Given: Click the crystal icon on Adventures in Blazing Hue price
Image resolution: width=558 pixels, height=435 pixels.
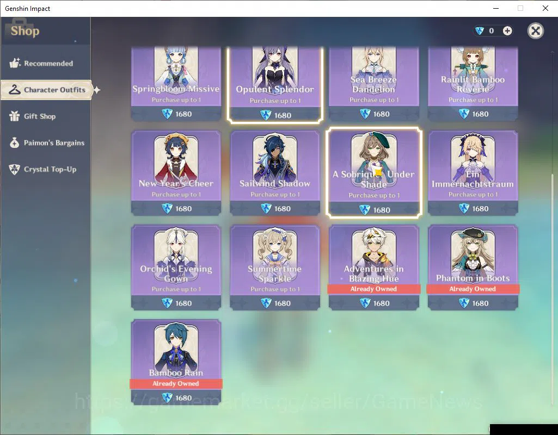Looking at the screenshot, I should coord(365,303).
